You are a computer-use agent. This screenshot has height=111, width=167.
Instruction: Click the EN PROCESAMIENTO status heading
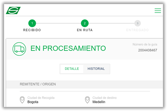[x=68, y=48]
